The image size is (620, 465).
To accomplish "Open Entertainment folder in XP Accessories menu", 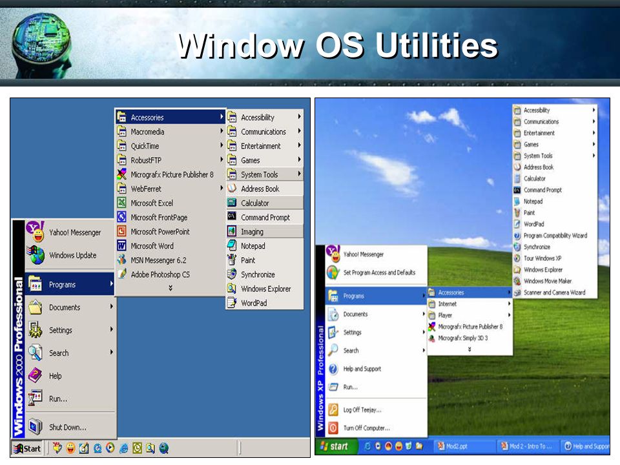I will click(x=555, y=133).
